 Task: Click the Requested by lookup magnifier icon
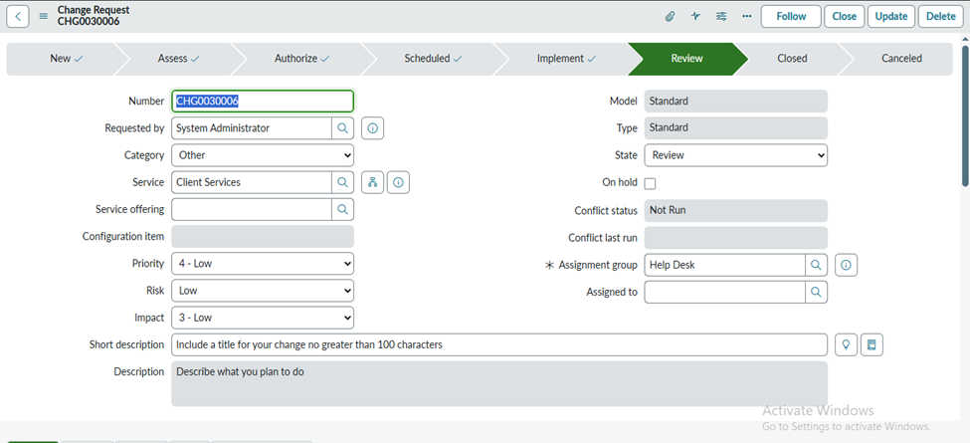click(342, 128)
